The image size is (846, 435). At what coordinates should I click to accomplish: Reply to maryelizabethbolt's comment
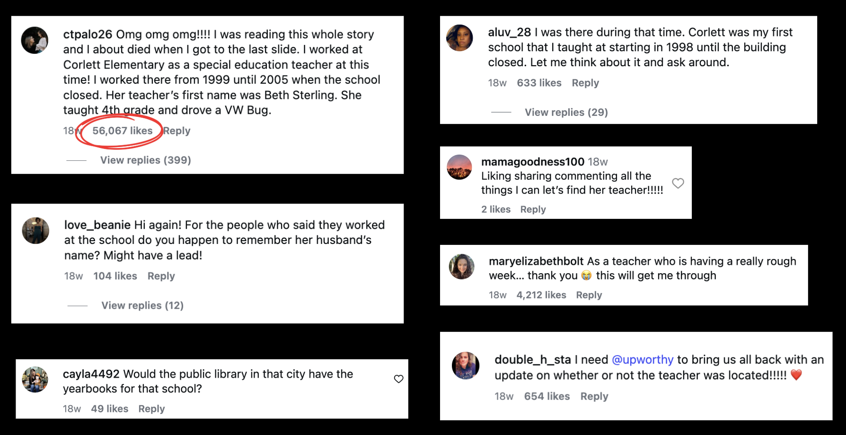[x=589, y=295]
